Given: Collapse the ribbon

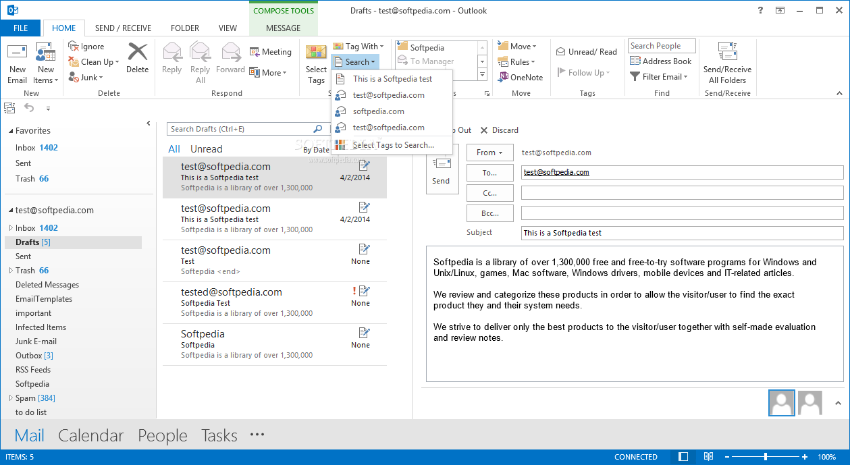Looking at the screenshot, I should point(839,94).
